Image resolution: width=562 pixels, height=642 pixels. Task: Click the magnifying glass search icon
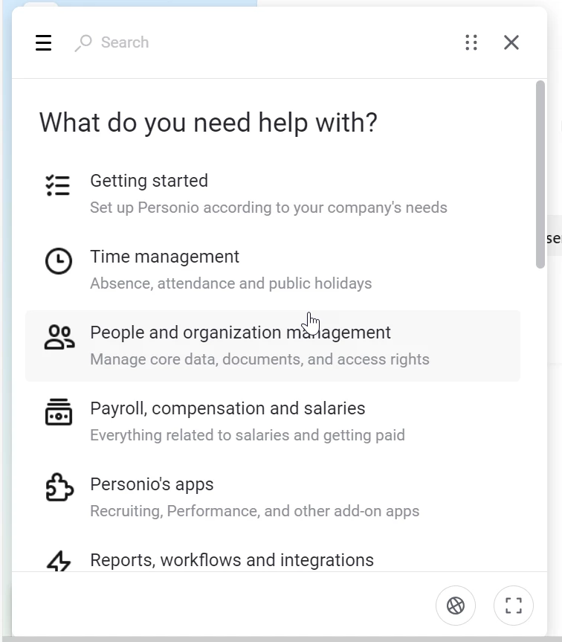[x=84, y=43]
